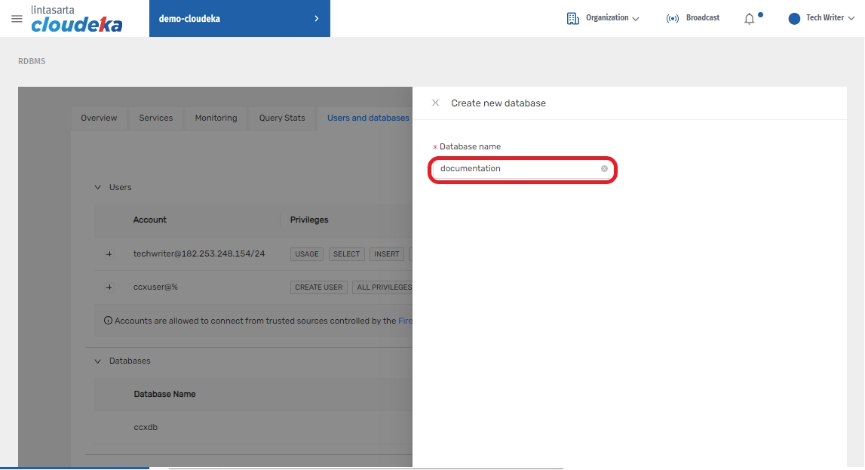Expand the ccxuser@% account row
Screen dimensions: 865x470
[109, 287]
